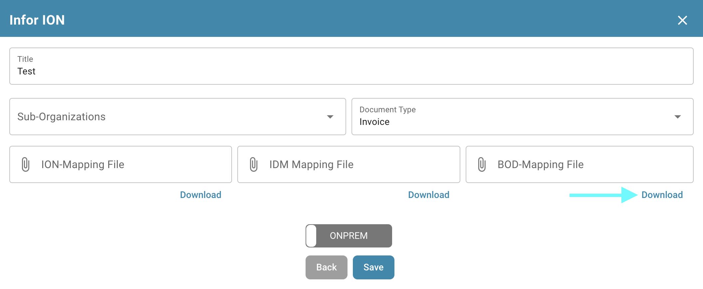Open the Document Type dropdown arrow
This screenshot has height=289, width=703.
[677, 117]
